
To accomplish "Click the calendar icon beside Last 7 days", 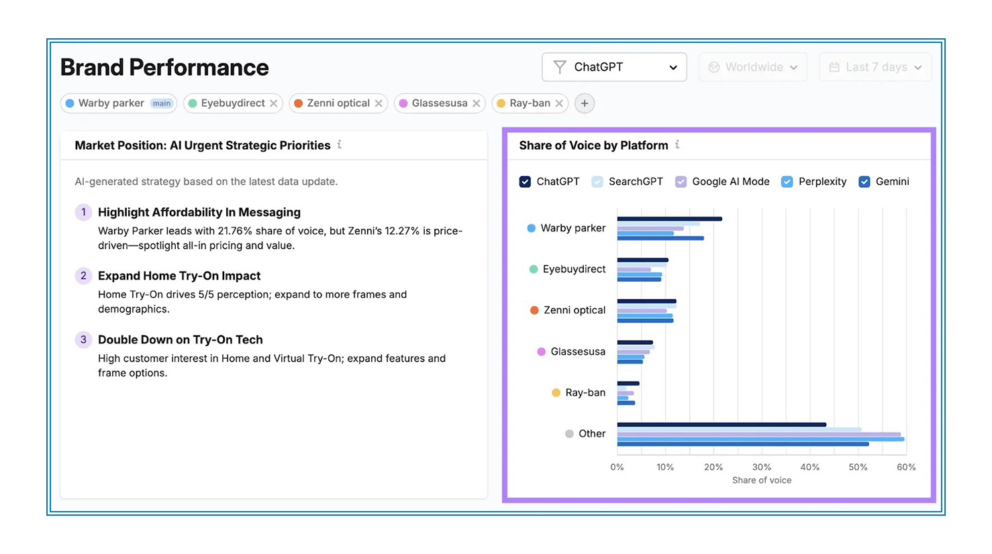I will pos(834,67).
